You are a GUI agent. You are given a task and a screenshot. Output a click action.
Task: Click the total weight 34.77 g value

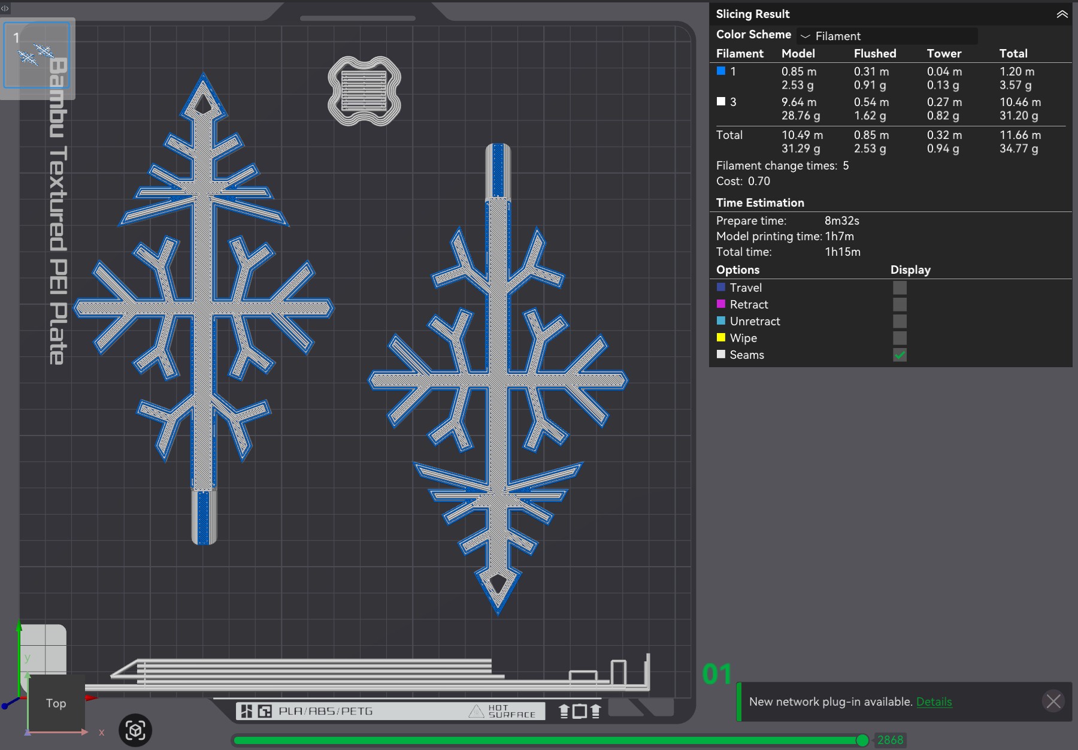[x=1018, y=149]
